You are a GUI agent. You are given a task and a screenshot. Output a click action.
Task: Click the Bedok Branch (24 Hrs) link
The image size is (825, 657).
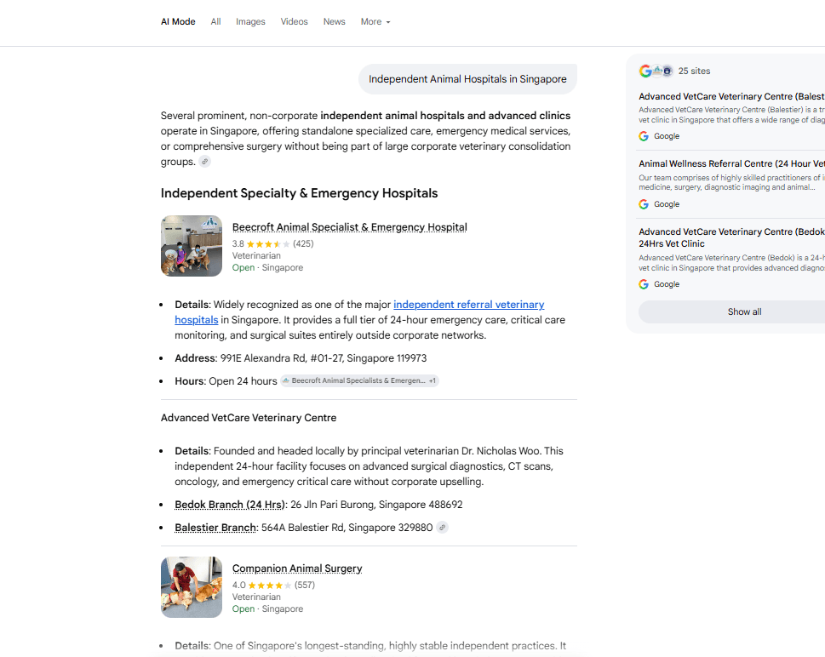point(229,505)
